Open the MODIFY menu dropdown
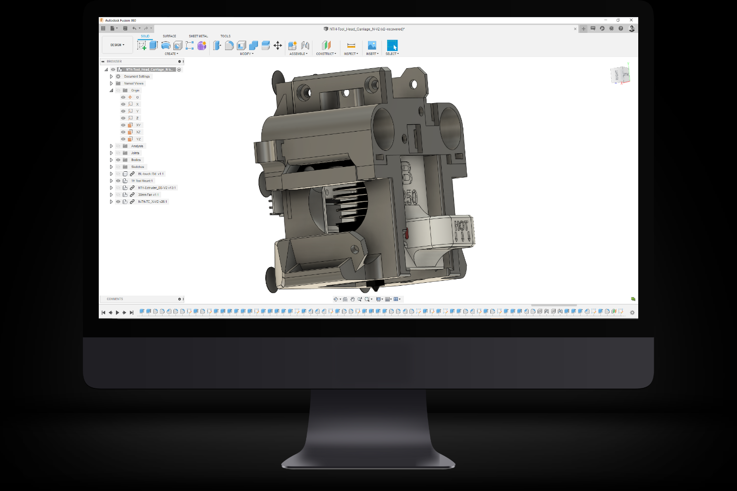Viewport: 737px width, 491px height. tap(247, 54)
